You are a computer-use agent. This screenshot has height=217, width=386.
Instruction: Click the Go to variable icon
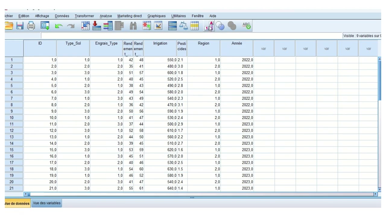tap(96, 26)
